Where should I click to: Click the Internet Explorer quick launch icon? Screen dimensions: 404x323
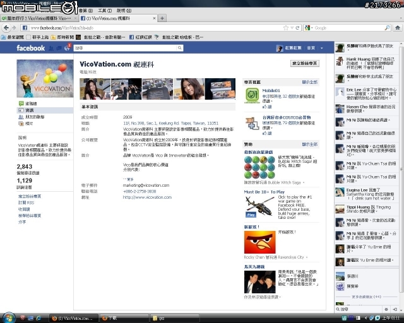pyautogui.click(x=39, y=318)
